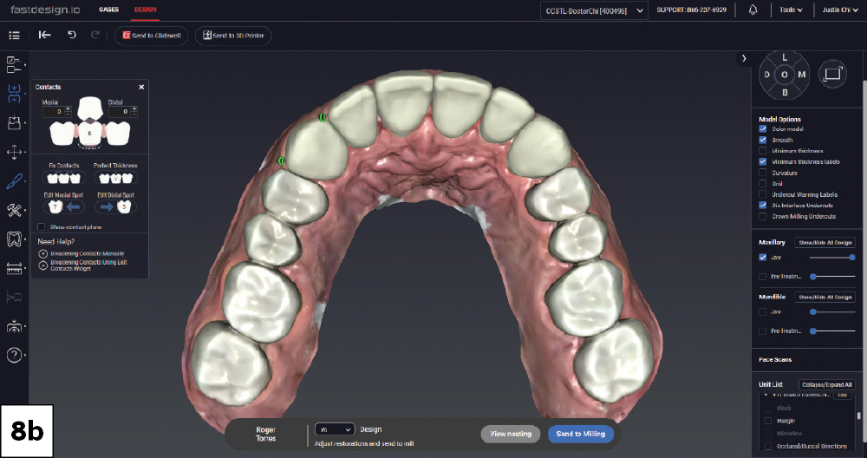
Task: Open the help question mark icon
Action: click(14, 355)
